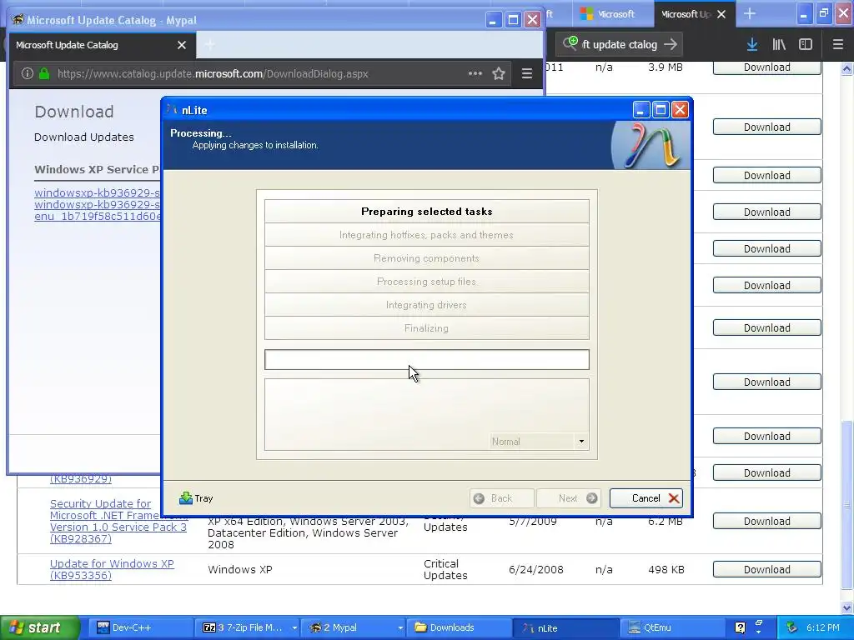Click the 'Removing components' step row
Viewport: 854px width, 640px height.
click(426, 258)
